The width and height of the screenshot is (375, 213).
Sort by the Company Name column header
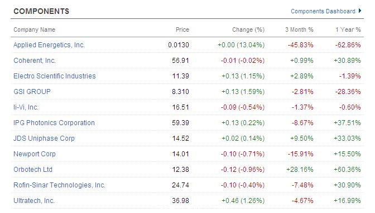click(34, 29)
